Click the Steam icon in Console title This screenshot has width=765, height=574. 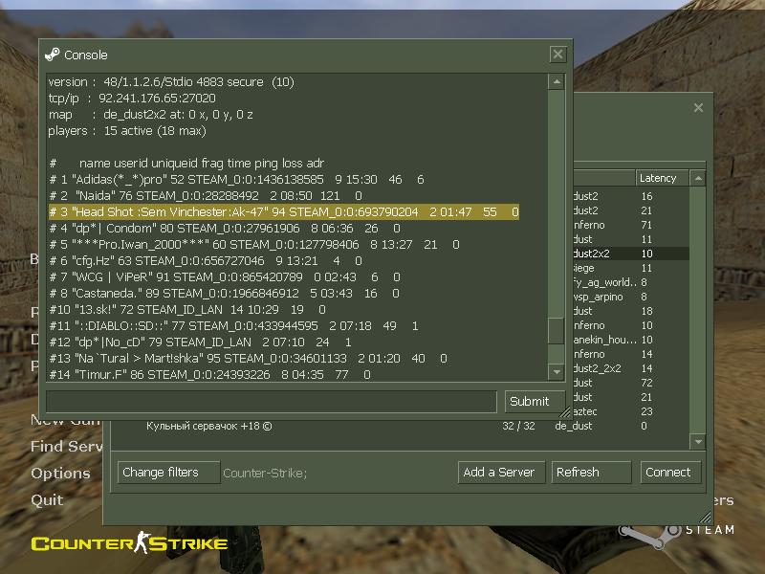52,55
